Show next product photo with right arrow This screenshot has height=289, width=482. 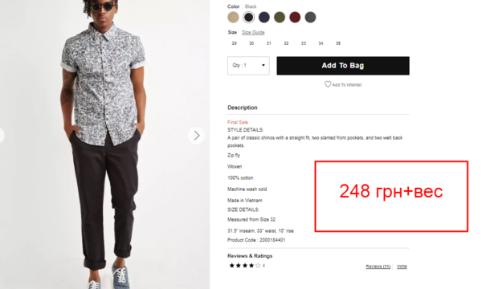pos(197,136)
